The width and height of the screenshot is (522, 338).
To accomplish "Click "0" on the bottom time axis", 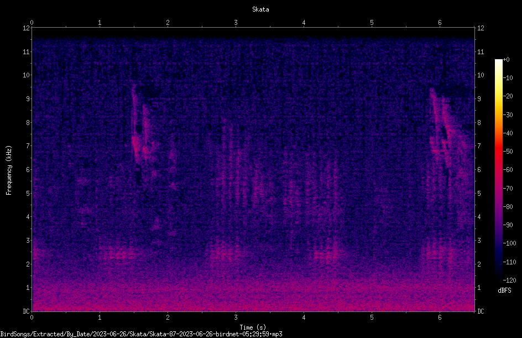I will tap(32, 318).
